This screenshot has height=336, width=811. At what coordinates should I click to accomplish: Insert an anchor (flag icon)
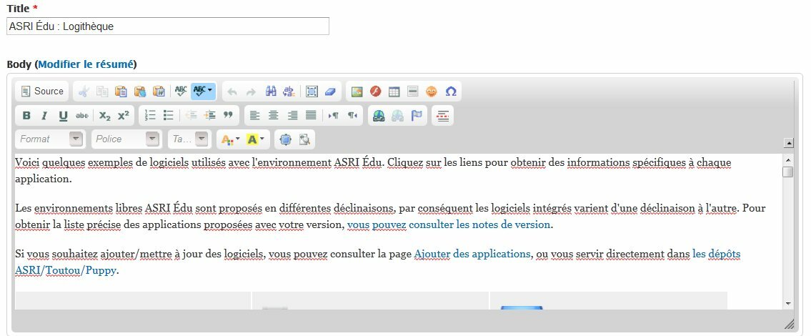click(417, 115)
